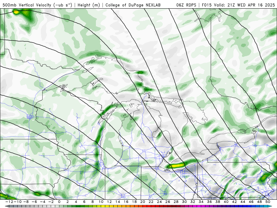This screenshot has height=208, width=277.
Task: Click the '38' color scale label
Action: 218,202
